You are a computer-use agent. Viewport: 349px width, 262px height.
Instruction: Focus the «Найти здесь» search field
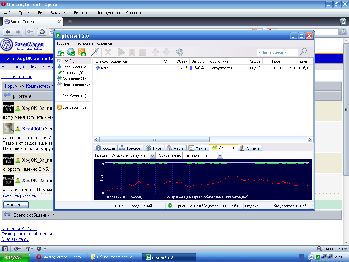point(277,52)
